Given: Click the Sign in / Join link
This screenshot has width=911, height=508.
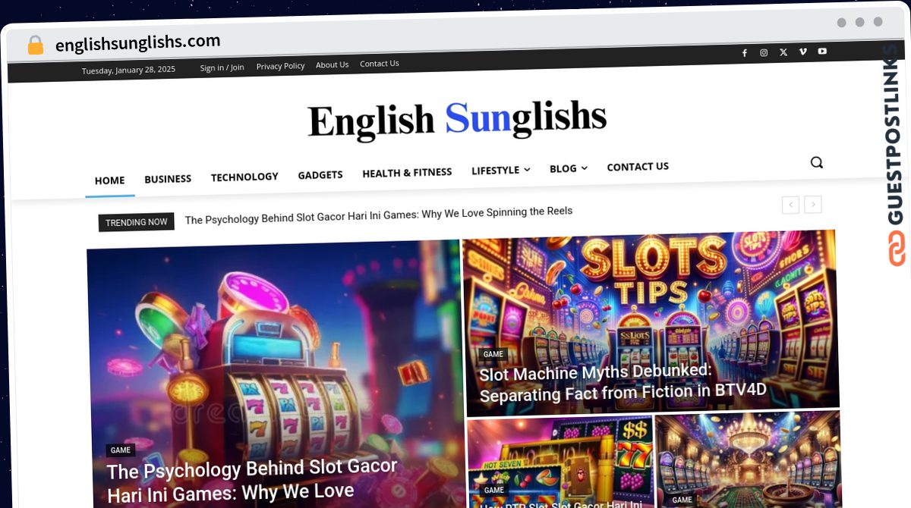Looking at the screenshot, I should coord(222,67).
